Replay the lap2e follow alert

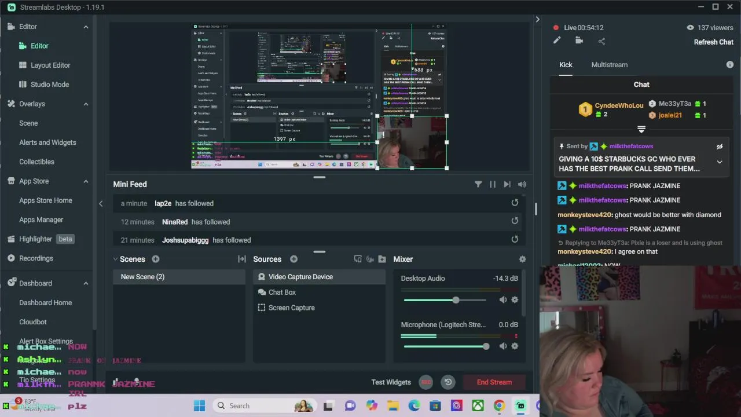pos(515,203)
